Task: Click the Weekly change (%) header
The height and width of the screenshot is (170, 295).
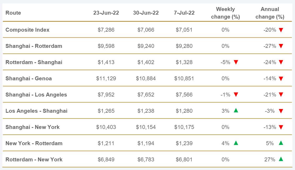Action: (x=225, y=13)
